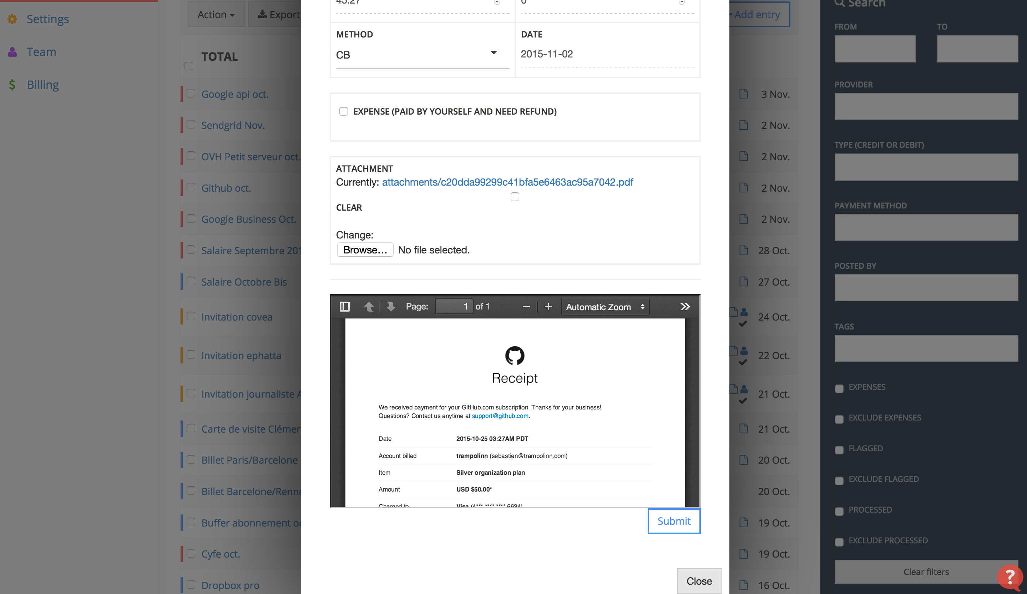This screenshot has height=594, width=1027.
Task: Zoom in the PDF with plus icon
Action: click(x=548, y=307)
